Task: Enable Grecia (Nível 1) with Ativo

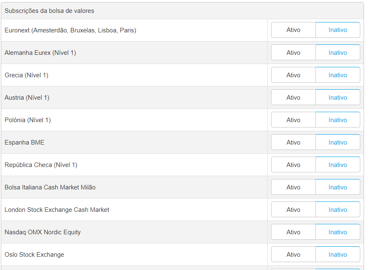Action: pyautogui.click(x=293, y=75)
